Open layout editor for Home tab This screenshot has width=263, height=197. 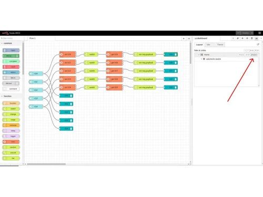pos(254,55)
